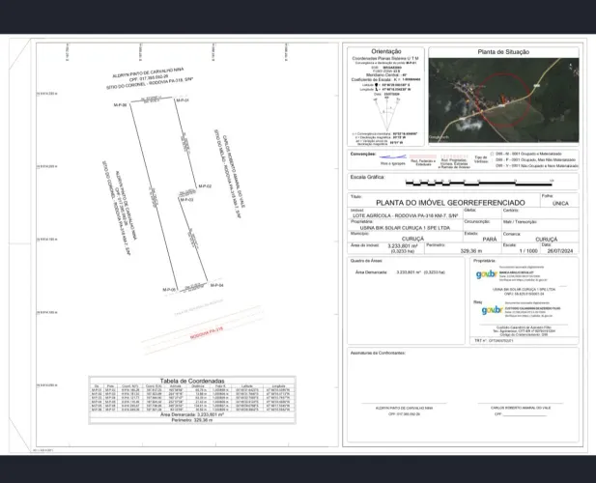Click the red circle on satellite map

coord(503,99)
